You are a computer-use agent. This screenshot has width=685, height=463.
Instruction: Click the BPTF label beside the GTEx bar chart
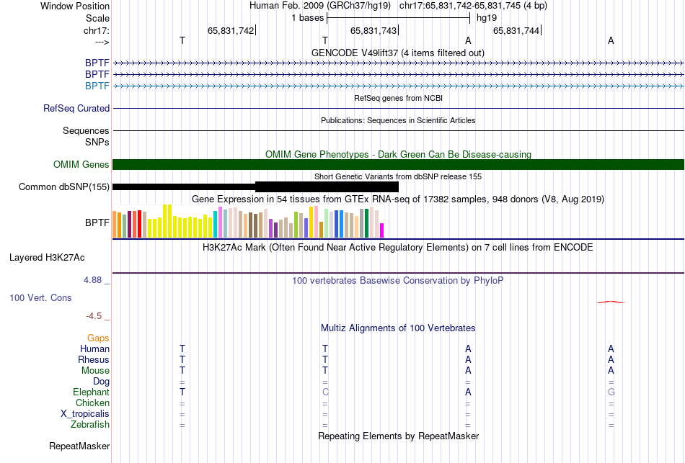pos(97,222)
